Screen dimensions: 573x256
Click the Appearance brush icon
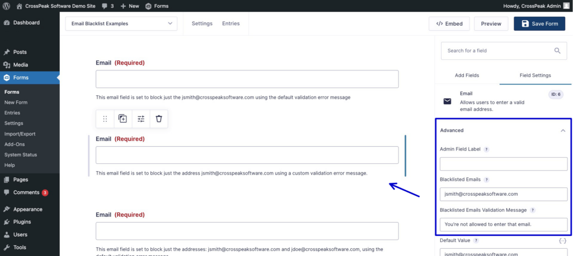(7, 209)
